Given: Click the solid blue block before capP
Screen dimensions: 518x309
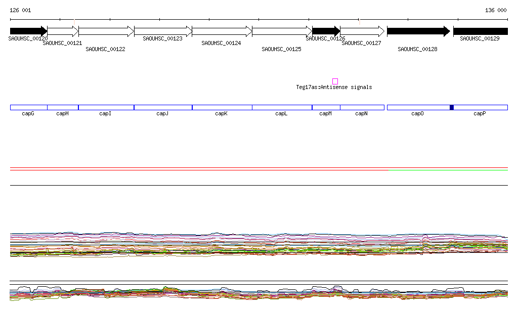Looking at the screenshot, I should pos(452,107).
